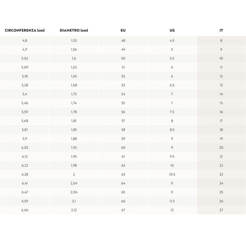Click the IT column header
This screenshot has width=246, height=246.
pos(221,30)
